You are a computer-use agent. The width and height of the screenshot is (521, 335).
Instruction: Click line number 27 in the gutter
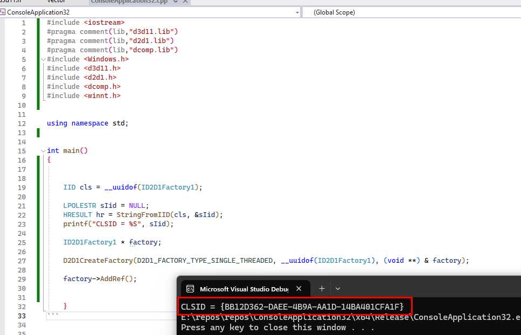pyautogui.click(x=21, y=261)
